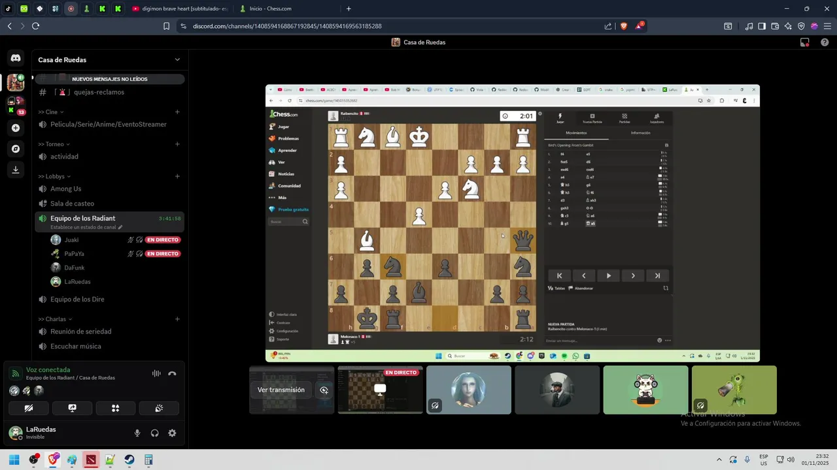
Task: Collapse the Lobbys category
Action: coord(54,176)
